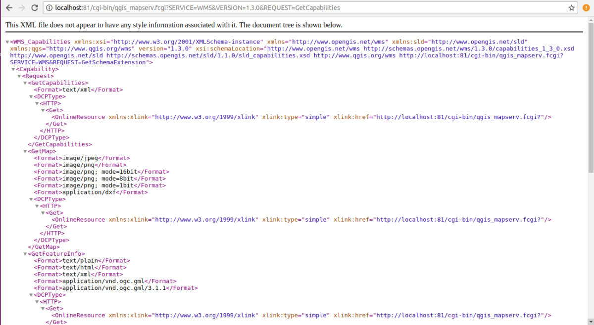Bookmark this page with the star icon
594x325 pixels.
tap(571, 8)
